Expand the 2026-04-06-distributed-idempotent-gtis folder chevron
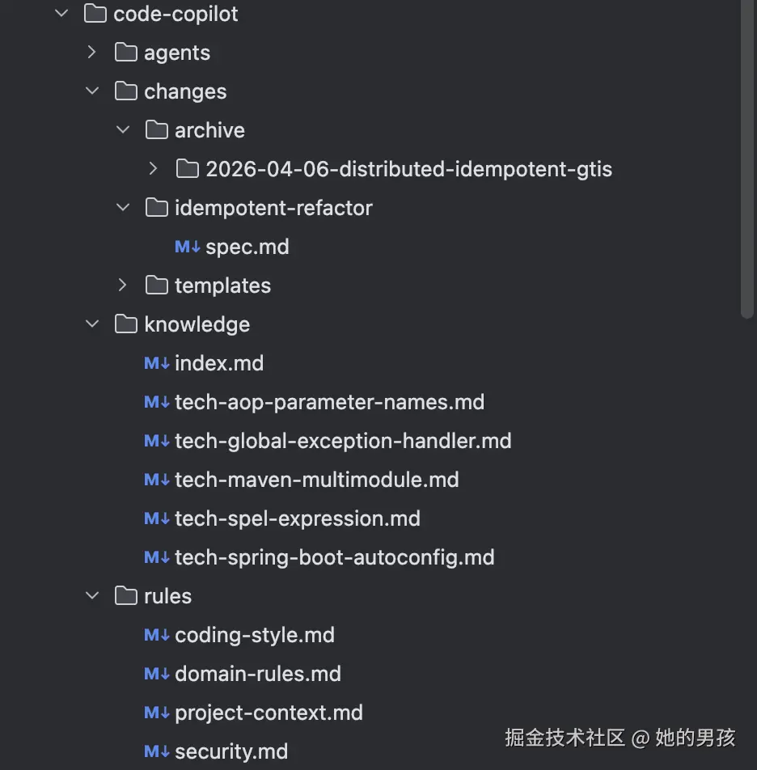 coord(153,169)
